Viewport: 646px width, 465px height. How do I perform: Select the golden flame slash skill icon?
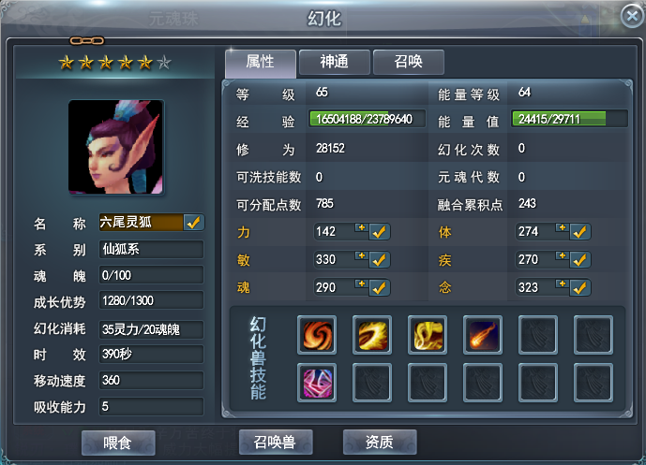tap(372, 335)
